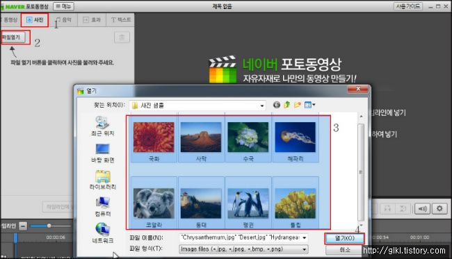The image size is (452, 259).
Task: Click the create new folder icon
Action: coord(297,105)
